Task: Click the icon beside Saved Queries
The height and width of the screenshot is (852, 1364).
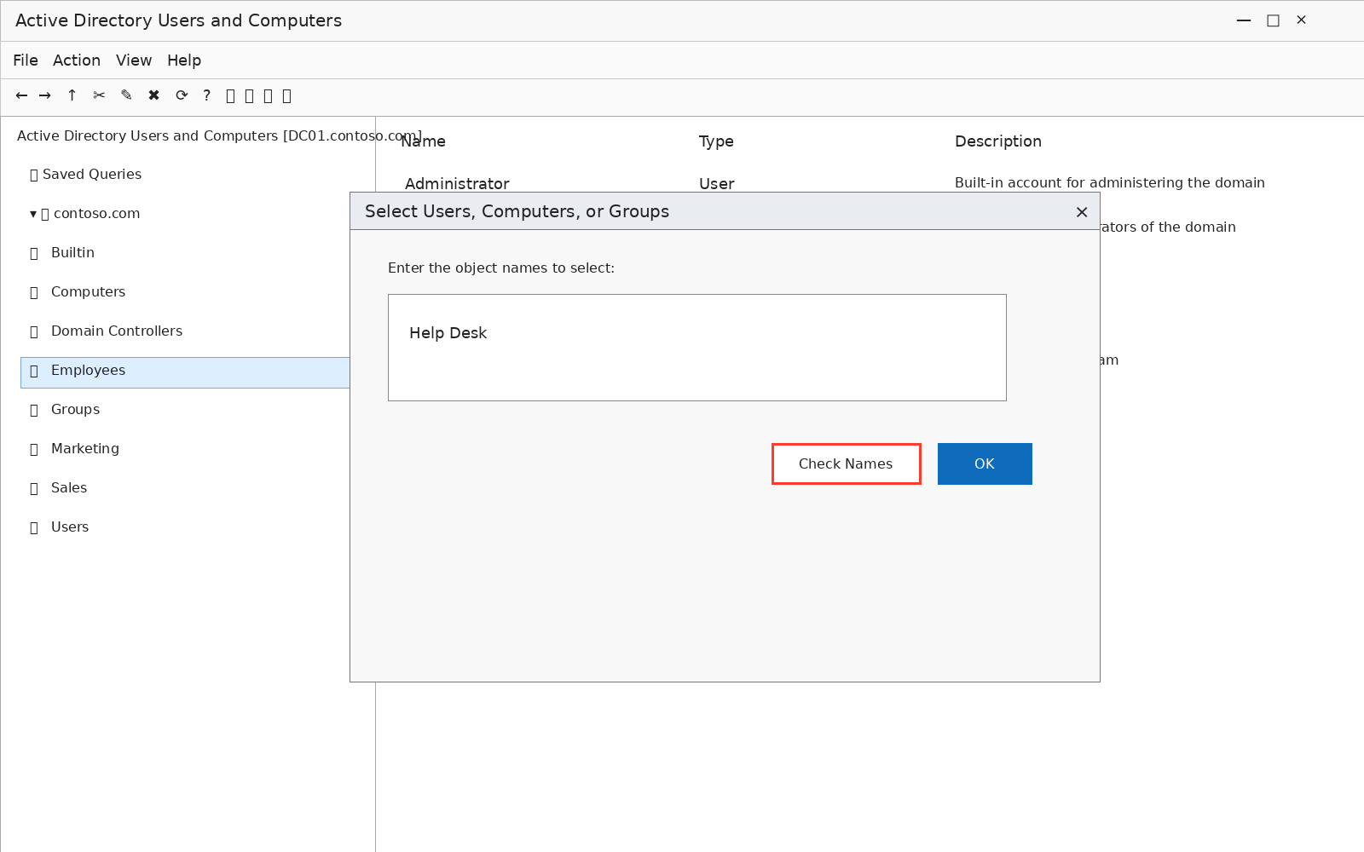Action: (x=34, y=176)
